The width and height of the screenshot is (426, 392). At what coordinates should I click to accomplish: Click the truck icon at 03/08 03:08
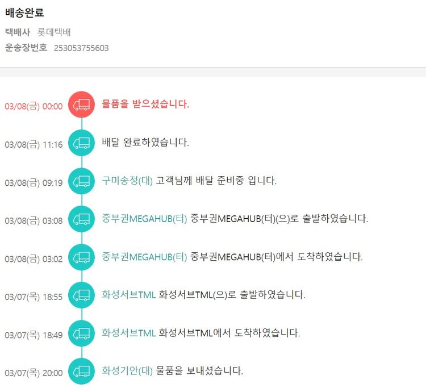pyautogui.click(x=82, y=219)
